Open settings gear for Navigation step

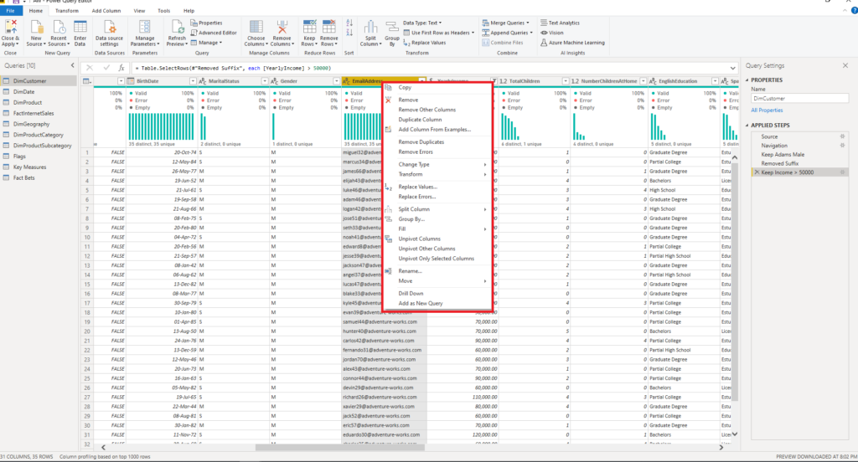(x=842, y=146)
